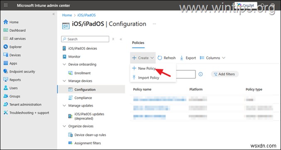Open iOS/iPadOS devices in the blade menu

tap(83, 49)
